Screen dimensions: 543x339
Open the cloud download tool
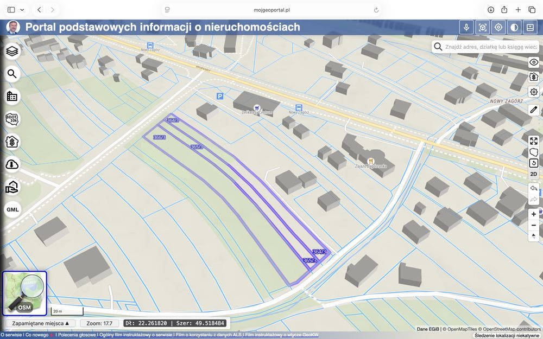click(12, 164)
